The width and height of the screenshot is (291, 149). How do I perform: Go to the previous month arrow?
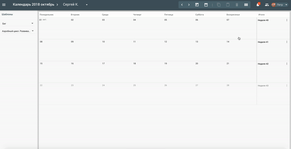(x=182, y=5)
